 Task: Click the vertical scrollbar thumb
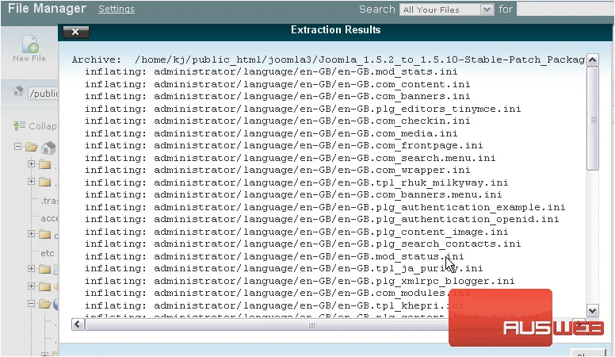point(593,119)
